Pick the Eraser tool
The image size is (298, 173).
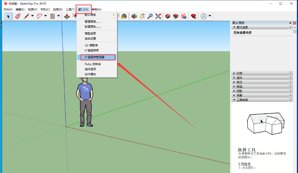pos(18,16)
